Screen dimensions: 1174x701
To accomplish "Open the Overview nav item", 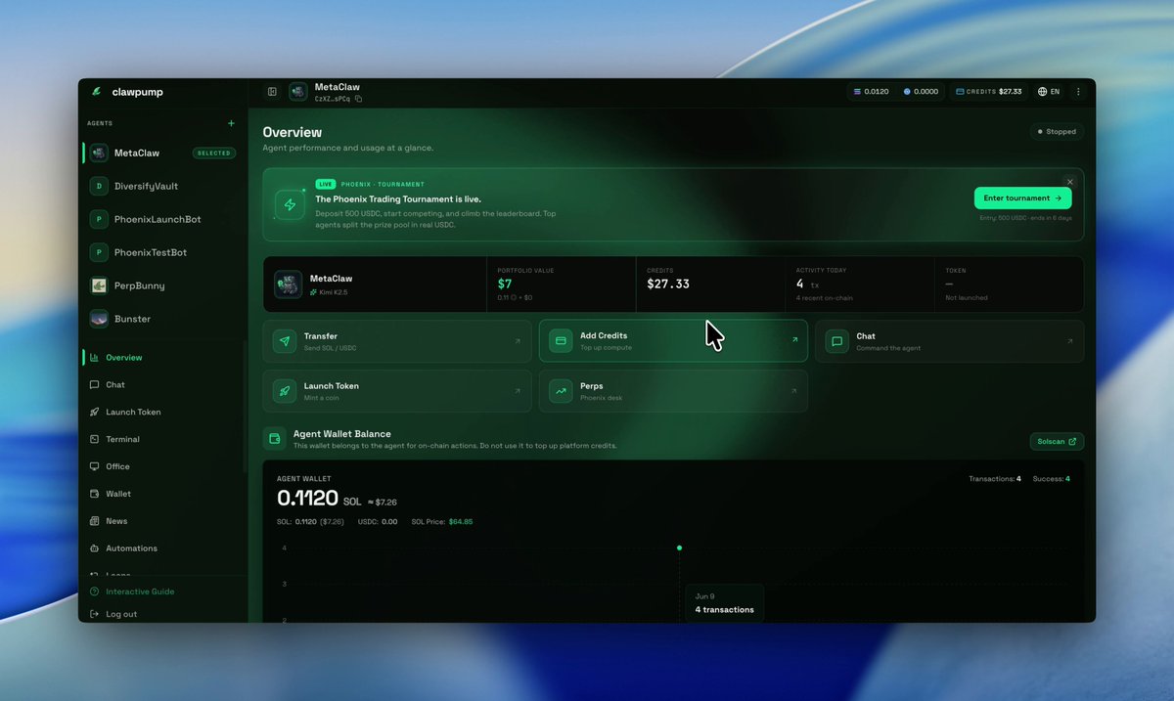I will point(162,358).
